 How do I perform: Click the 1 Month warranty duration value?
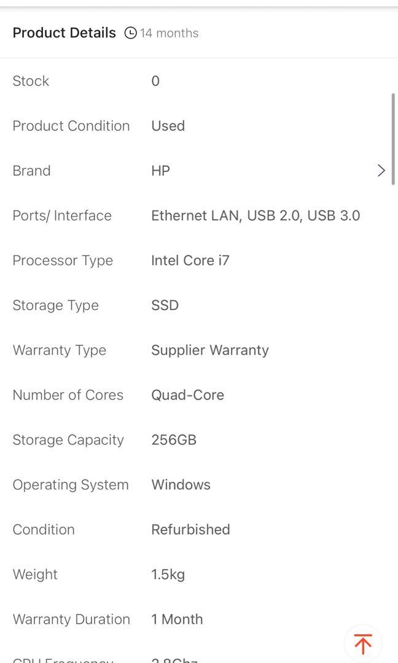point(177,619)
